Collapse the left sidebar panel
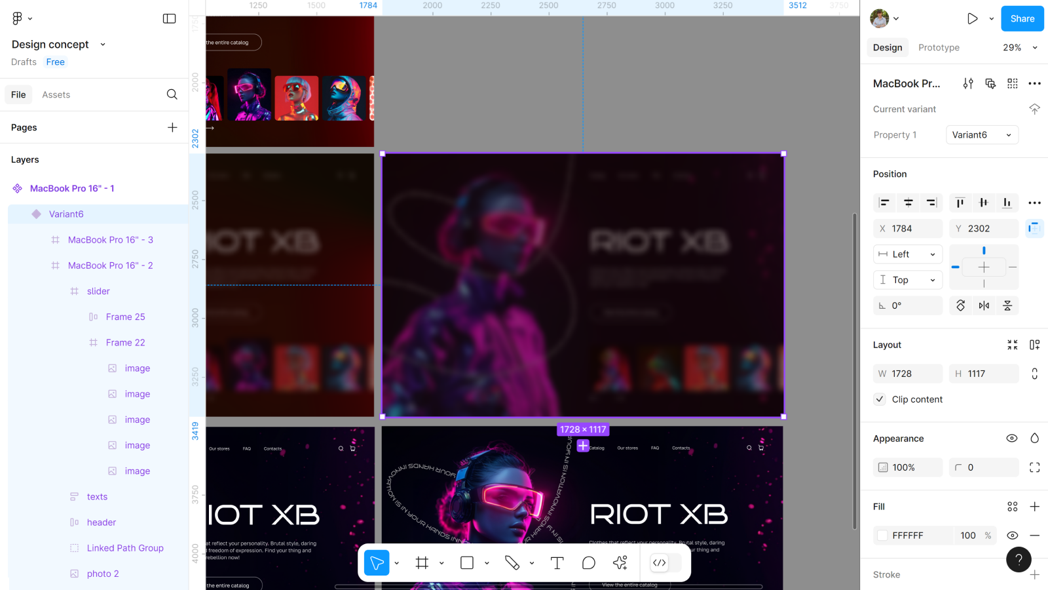 pyautogui.click(x=169, y=18)
